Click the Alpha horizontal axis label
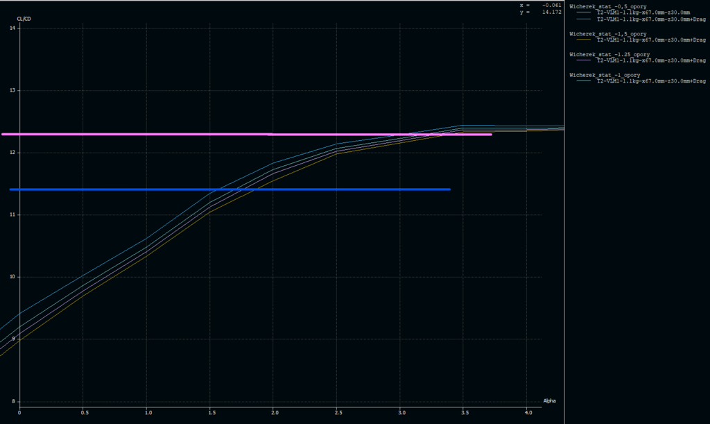This screenshot has height=424, width=710. click(549, 401)
